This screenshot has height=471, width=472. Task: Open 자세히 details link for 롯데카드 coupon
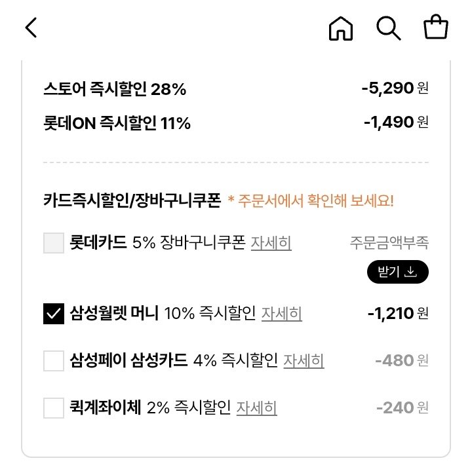[271, 243]
